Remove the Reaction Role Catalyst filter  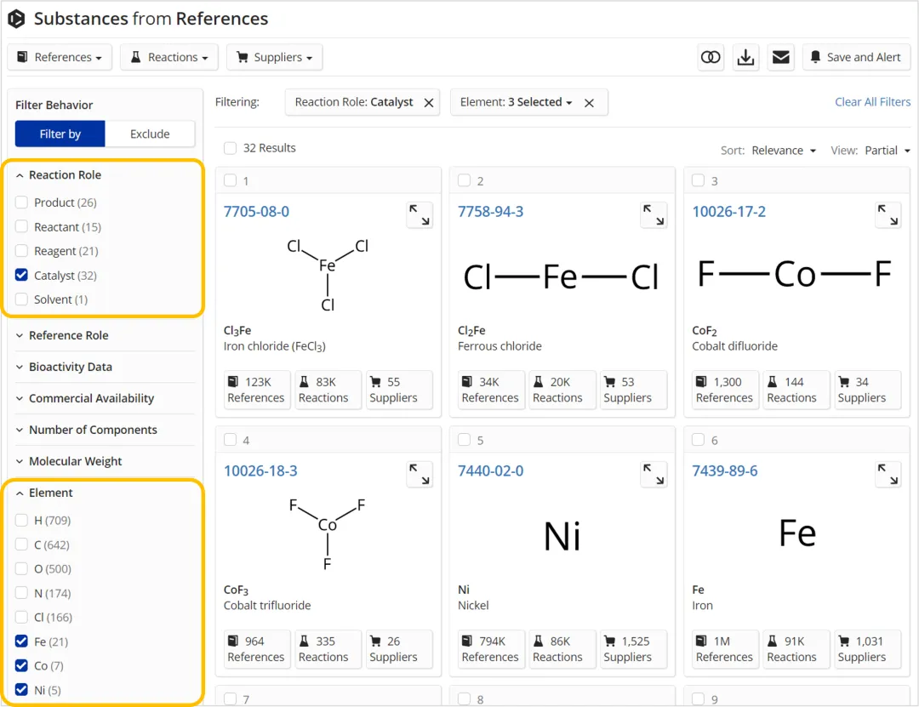(429, 103)
